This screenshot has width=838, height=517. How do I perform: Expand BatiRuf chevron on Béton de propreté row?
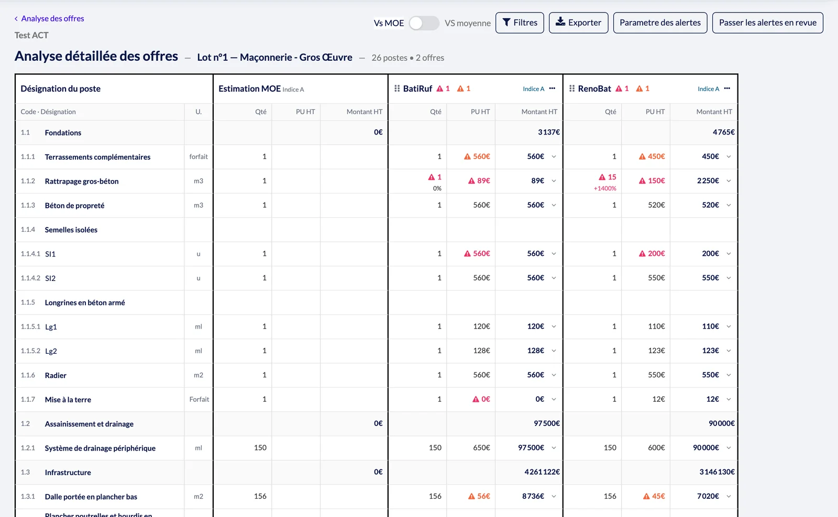(x=554, y=205)
